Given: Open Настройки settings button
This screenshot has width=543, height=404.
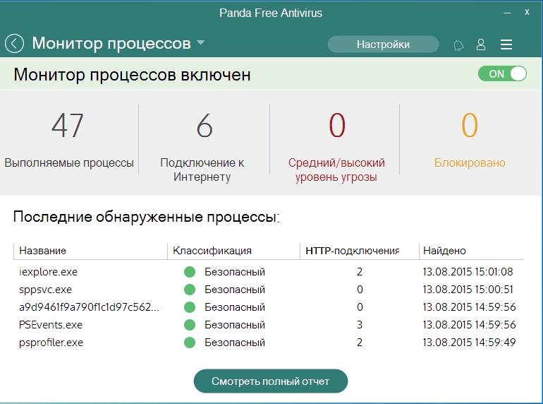Looking at the screenshot, I should (383, 44).
